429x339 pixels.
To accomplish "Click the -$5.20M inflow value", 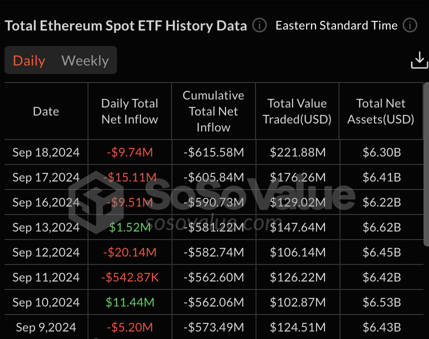I will (x=129, y=327).
